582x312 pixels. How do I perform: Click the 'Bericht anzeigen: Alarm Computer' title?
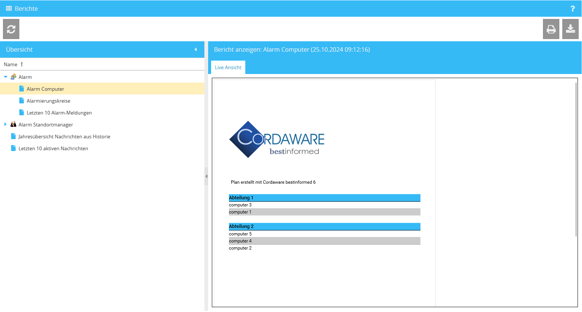pyautogui.click(x=292, y=49)
